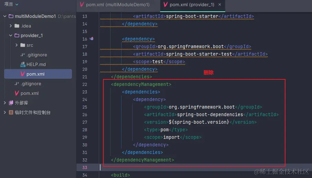Expand the 外部库 node
The height and width of the screenshot is (178, 312).
[5, 103]
